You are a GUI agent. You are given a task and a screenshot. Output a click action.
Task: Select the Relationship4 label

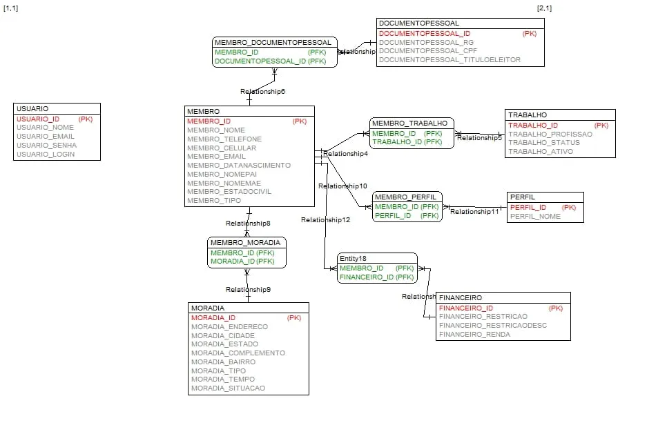345,154
